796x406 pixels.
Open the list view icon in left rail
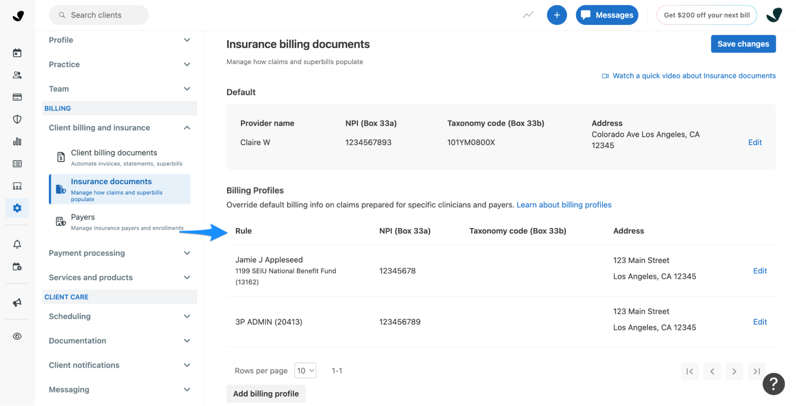point(17,164)
